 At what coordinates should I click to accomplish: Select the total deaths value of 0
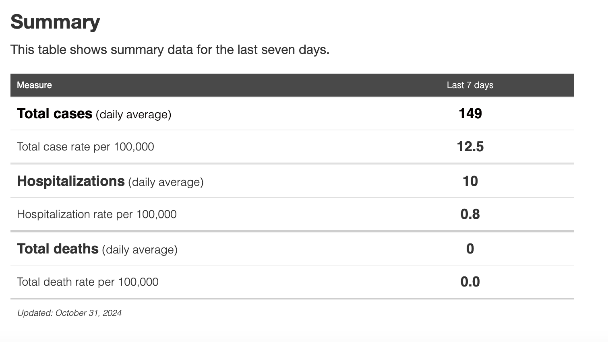coord(470,249)
